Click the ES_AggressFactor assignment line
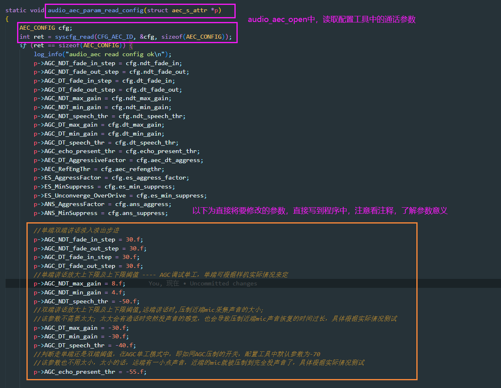The image size is (501, 388). click(x=112, y=178)
